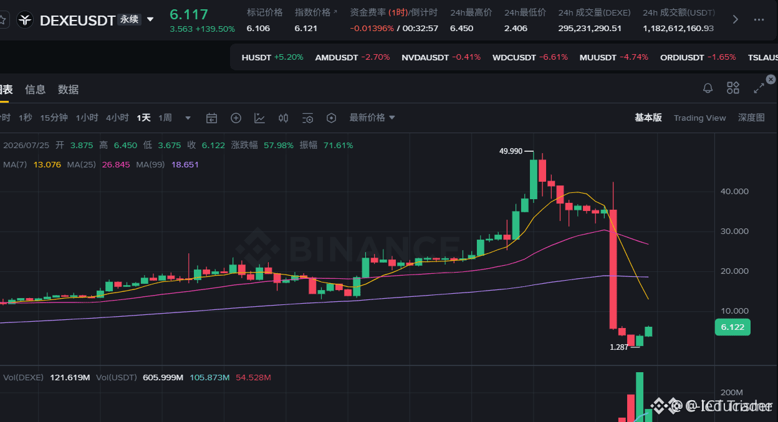Click the 24h最高价 value 6.450

461,29
